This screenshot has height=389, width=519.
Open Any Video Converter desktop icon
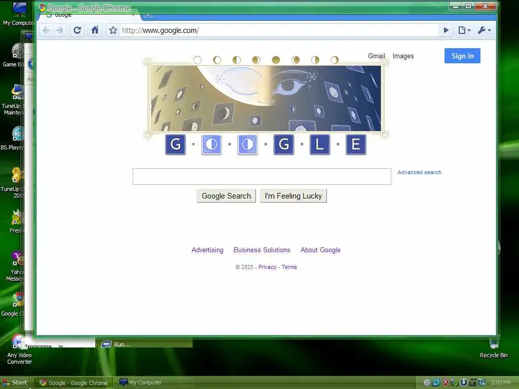coord(19,351)
